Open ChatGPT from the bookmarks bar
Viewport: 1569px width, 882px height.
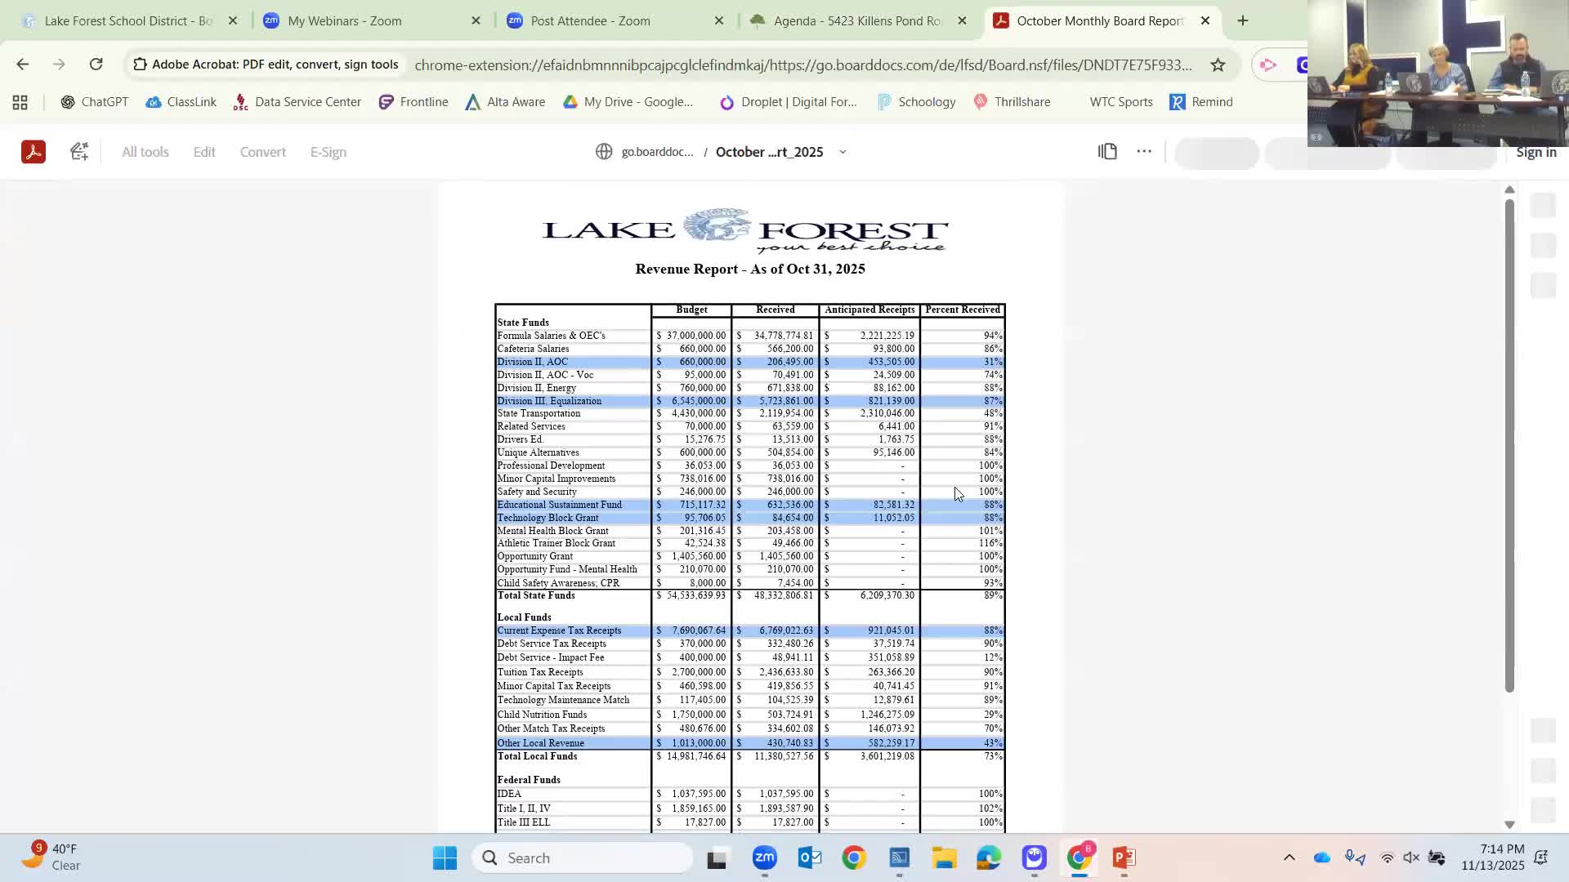point(94,101)
